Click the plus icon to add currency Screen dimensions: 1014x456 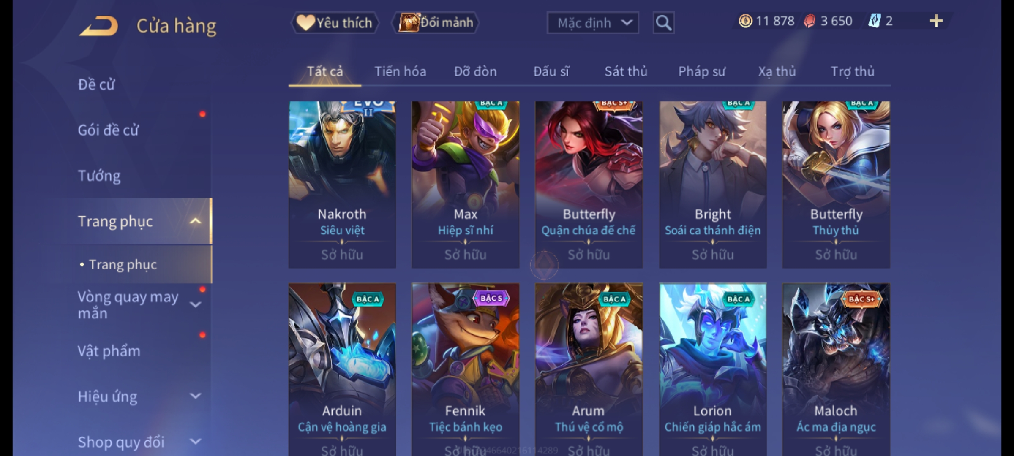(x=936, y=21)
